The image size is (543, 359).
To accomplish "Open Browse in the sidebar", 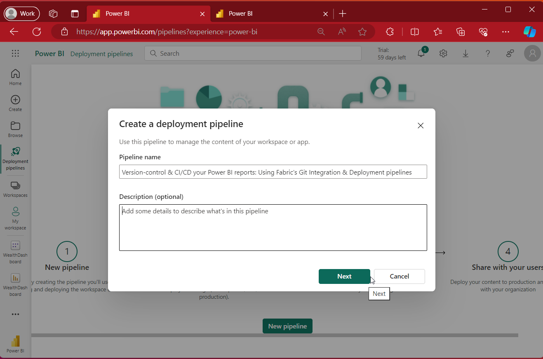I will point(15,129).
